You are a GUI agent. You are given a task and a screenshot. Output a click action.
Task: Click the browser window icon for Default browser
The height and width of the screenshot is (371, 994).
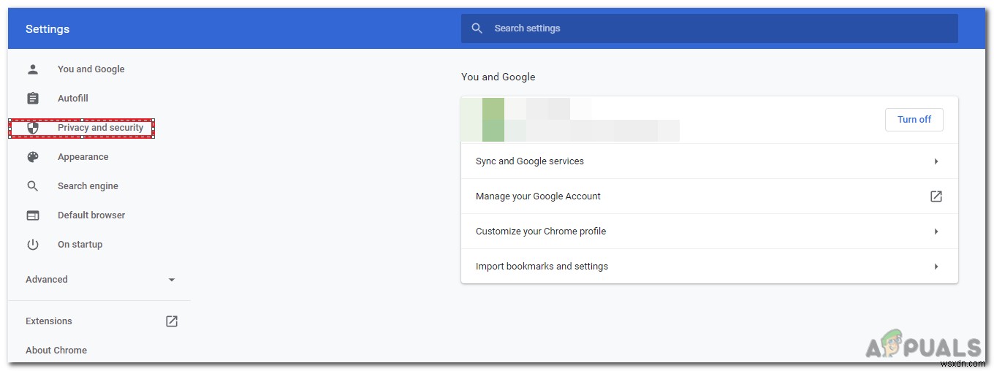33,215
